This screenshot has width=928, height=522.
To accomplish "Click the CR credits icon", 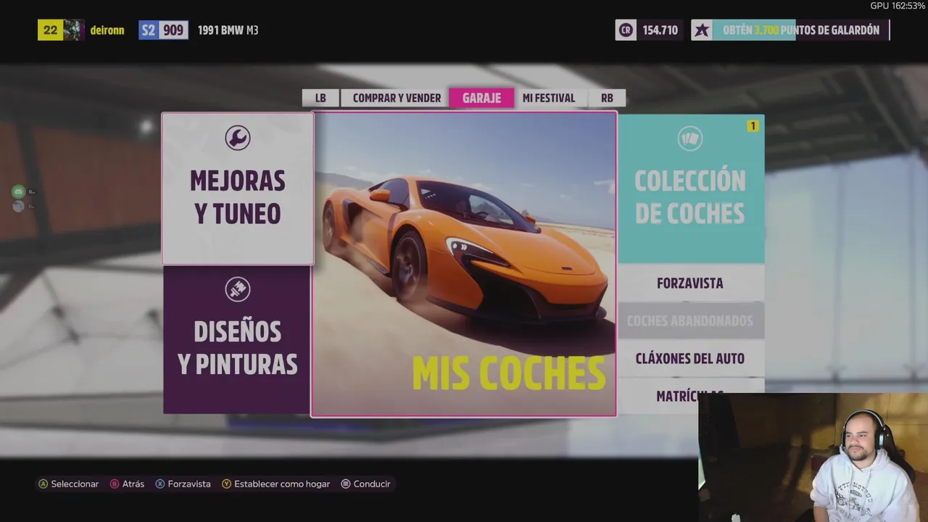I will [626, 30].
